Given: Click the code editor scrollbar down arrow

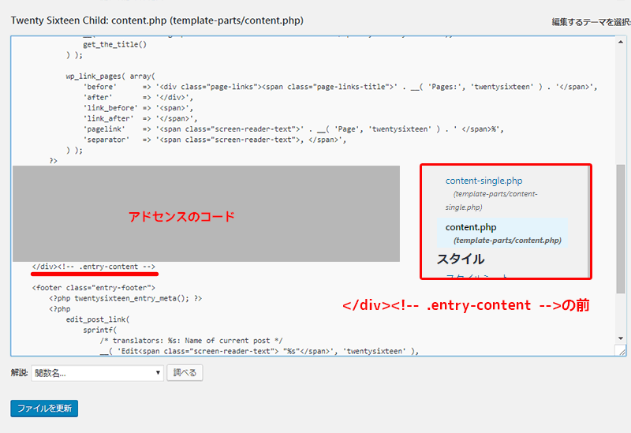Looking at the screenshot, I should pyautogui.click(x=621, y=338).
